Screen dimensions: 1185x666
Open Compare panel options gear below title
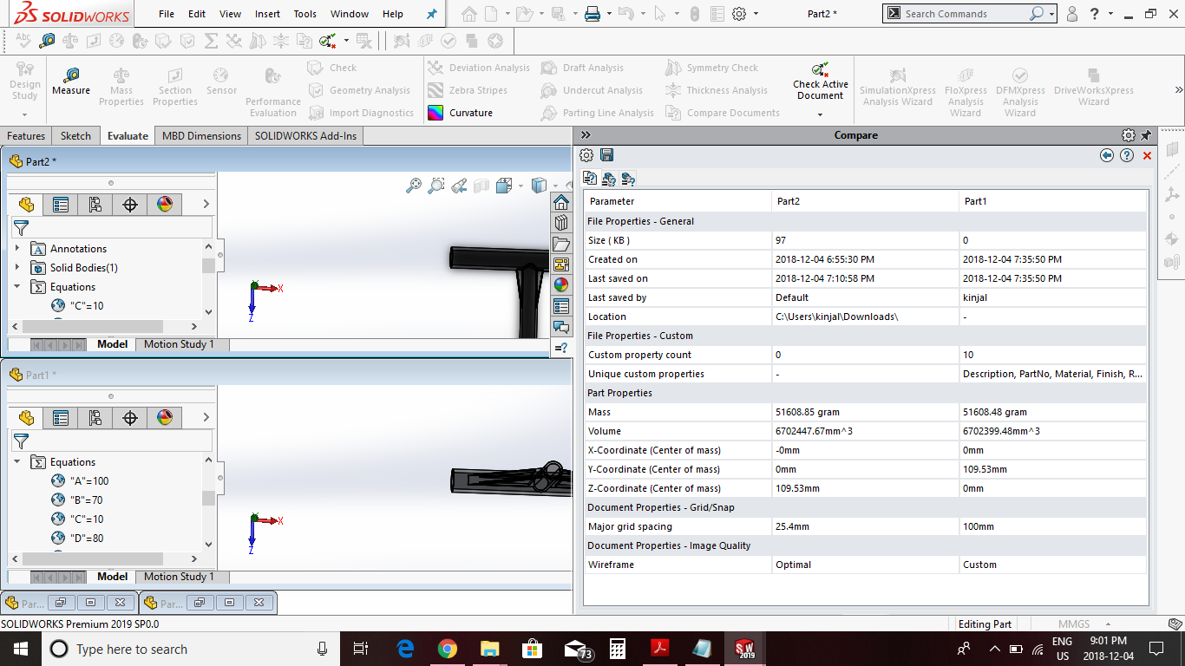point(586,155)
